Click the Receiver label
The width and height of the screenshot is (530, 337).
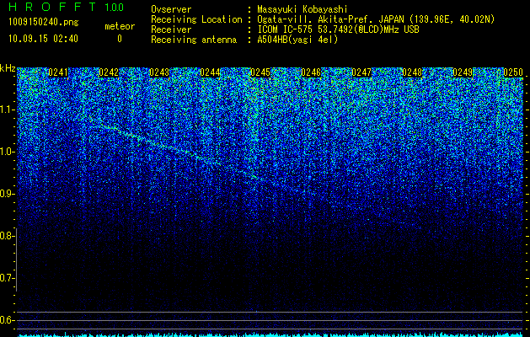click(171, 29)
